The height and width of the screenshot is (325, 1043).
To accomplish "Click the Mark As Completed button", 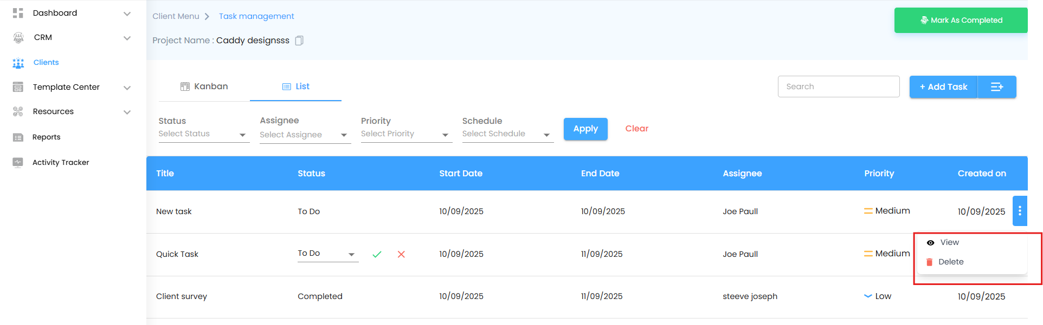I will pyautogui.click(x=961, y=21).
